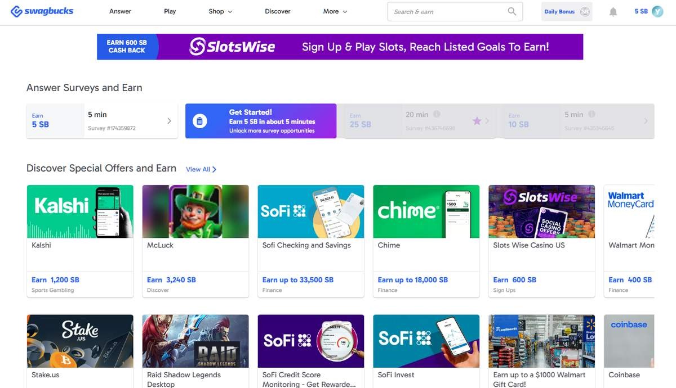Open the Discover menu
Image resolution: width=676 pixels, height=388 pixels.
click(x=278, y=11)
